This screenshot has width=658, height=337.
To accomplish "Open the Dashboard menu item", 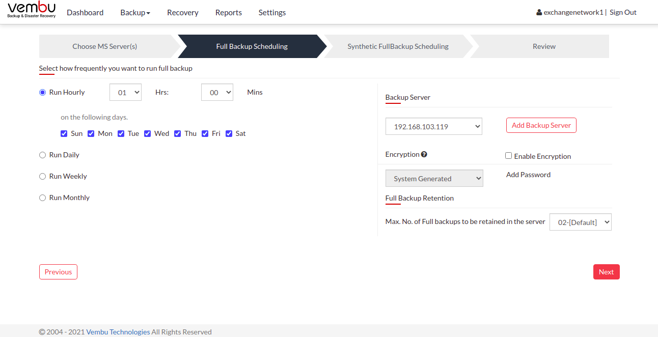I will (x=85, y=12).
